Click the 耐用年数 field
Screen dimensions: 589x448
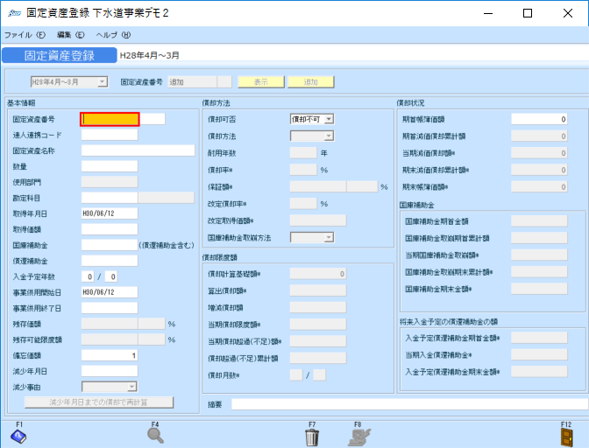[303, 153]
